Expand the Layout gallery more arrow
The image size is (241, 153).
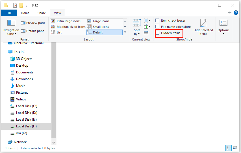coord(125,32)
